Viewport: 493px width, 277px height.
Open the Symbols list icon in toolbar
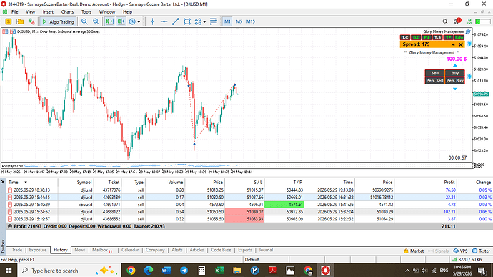9,21
